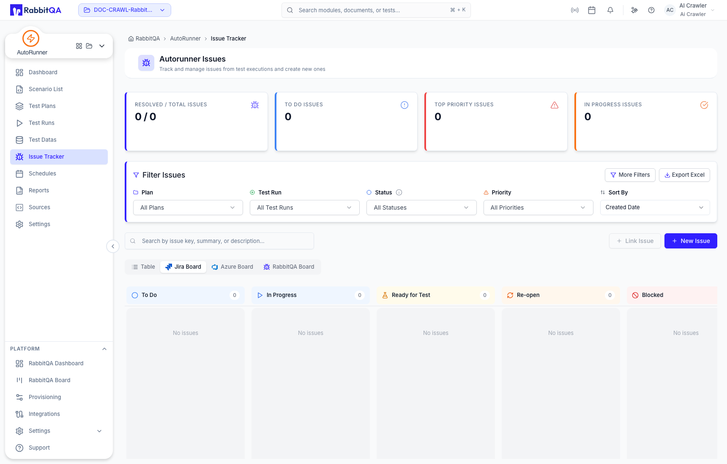Focus the search by issue key field

click(x=219, y=241)
